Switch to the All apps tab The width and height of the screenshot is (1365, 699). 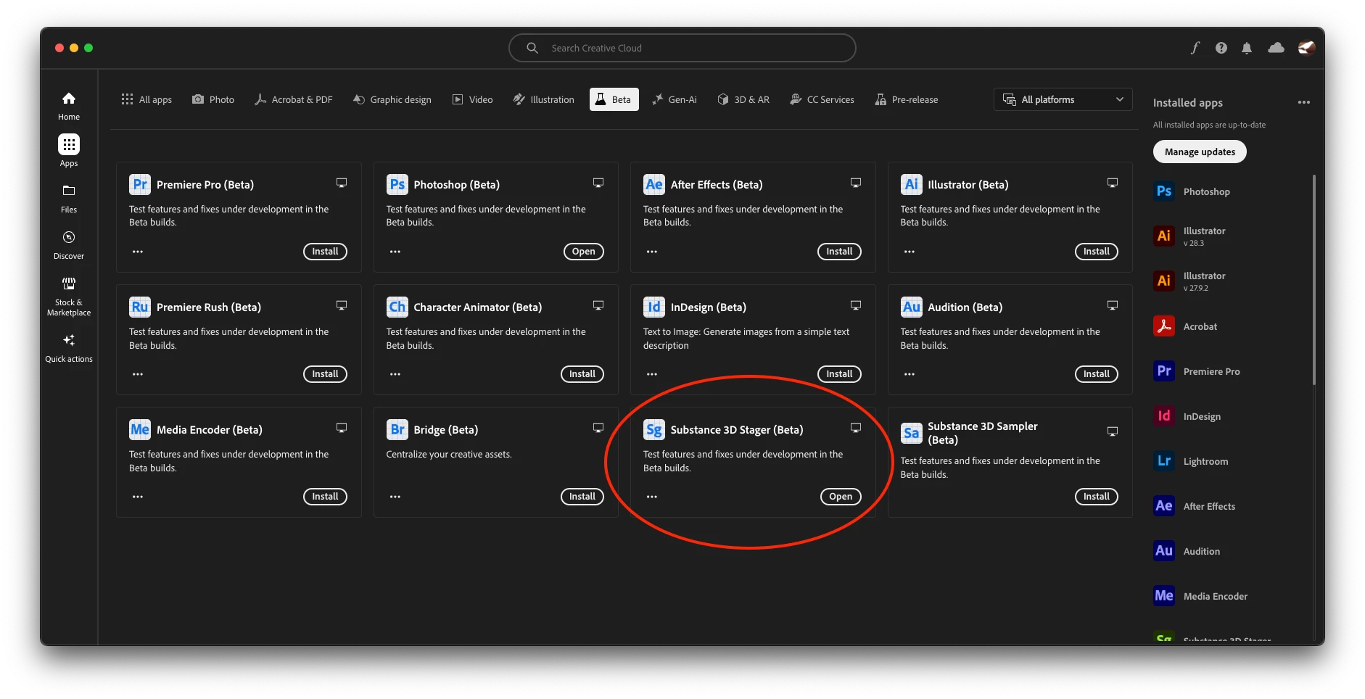pyautogui.click(x=147, y=99)
